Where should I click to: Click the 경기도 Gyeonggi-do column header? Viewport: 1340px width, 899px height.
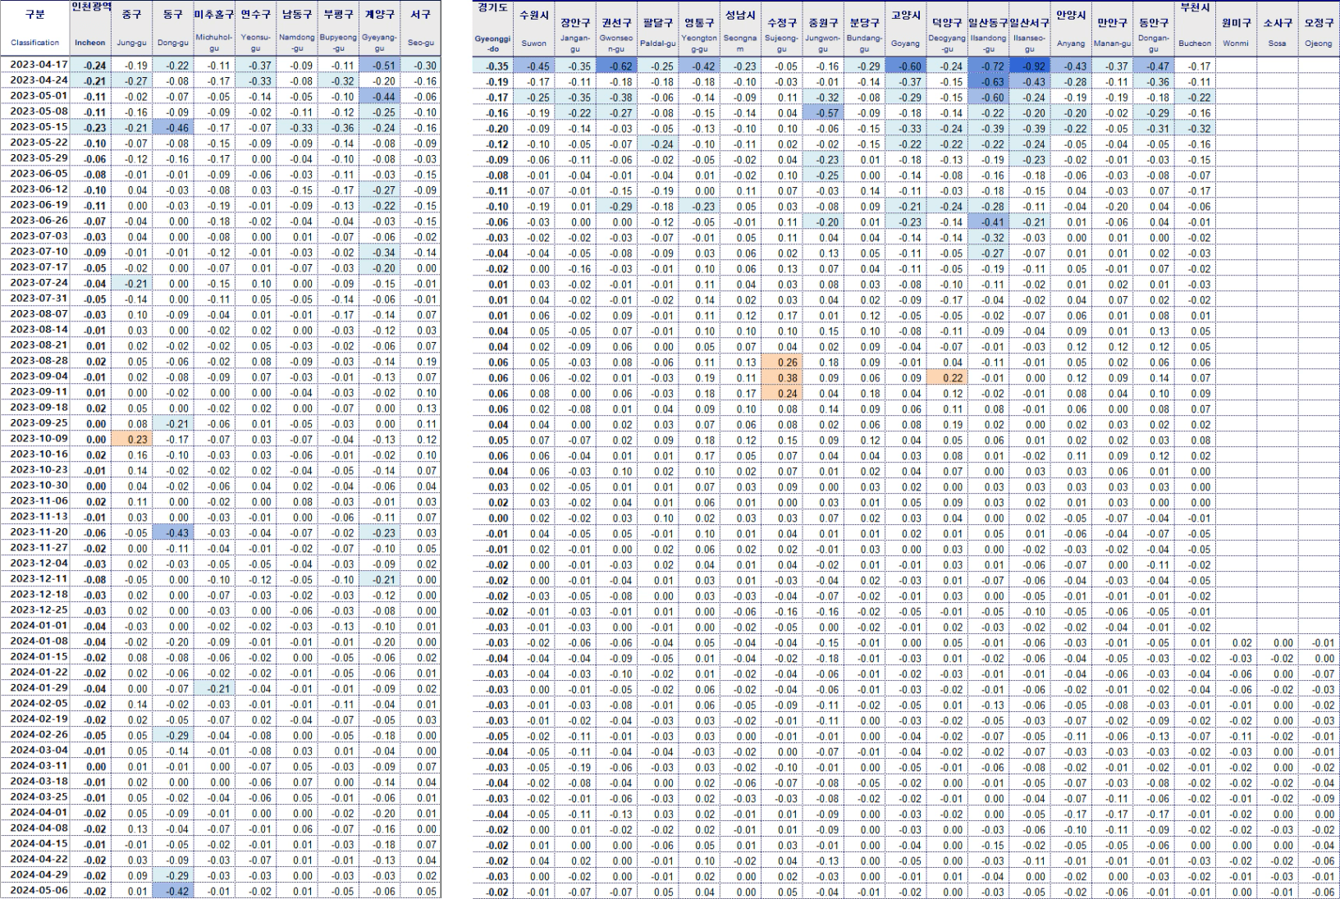tap(493, 28)
